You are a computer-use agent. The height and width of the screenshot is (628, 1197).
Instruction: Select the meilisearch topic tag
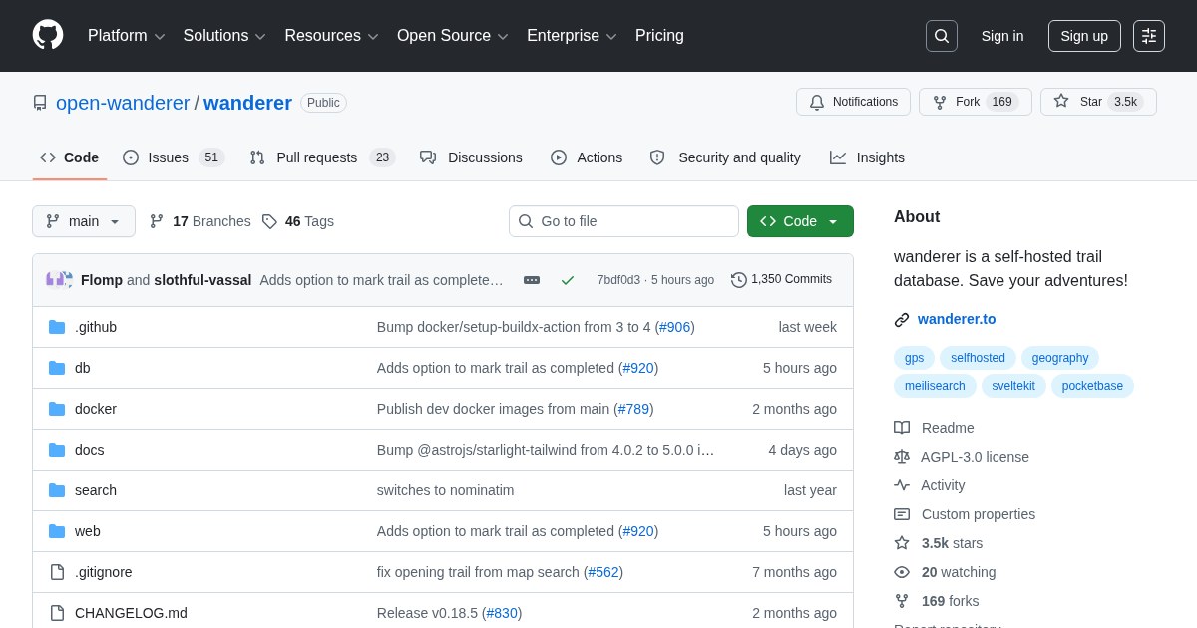[935, 386]
